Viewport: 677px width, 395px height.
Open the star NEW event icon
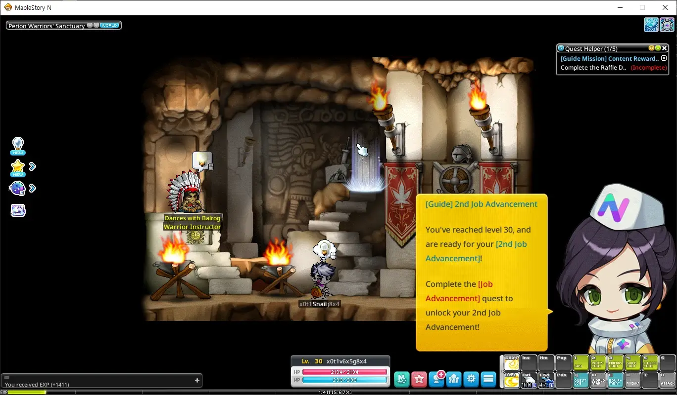coord(18,168)
